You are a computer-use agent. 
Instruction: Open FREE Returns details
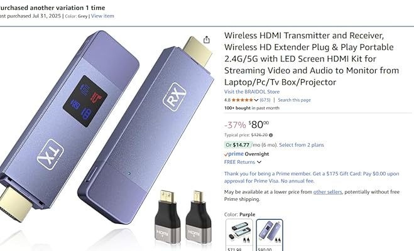(x=239, y=162)
